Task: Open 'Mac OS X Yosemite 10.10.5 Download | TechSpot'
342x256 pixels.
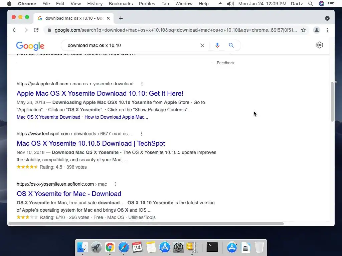Action: (91, 143)
